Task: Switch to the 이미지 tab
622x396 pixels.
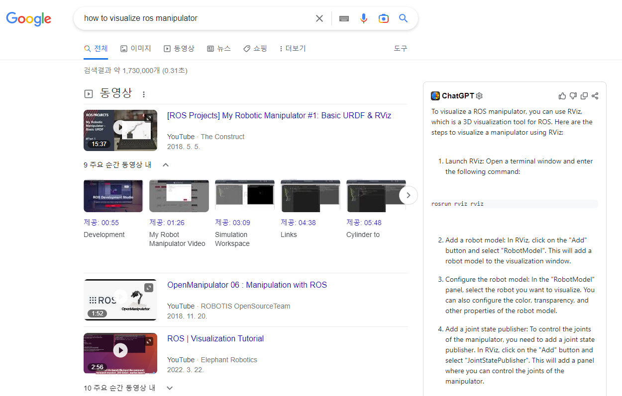Action: 136,49
